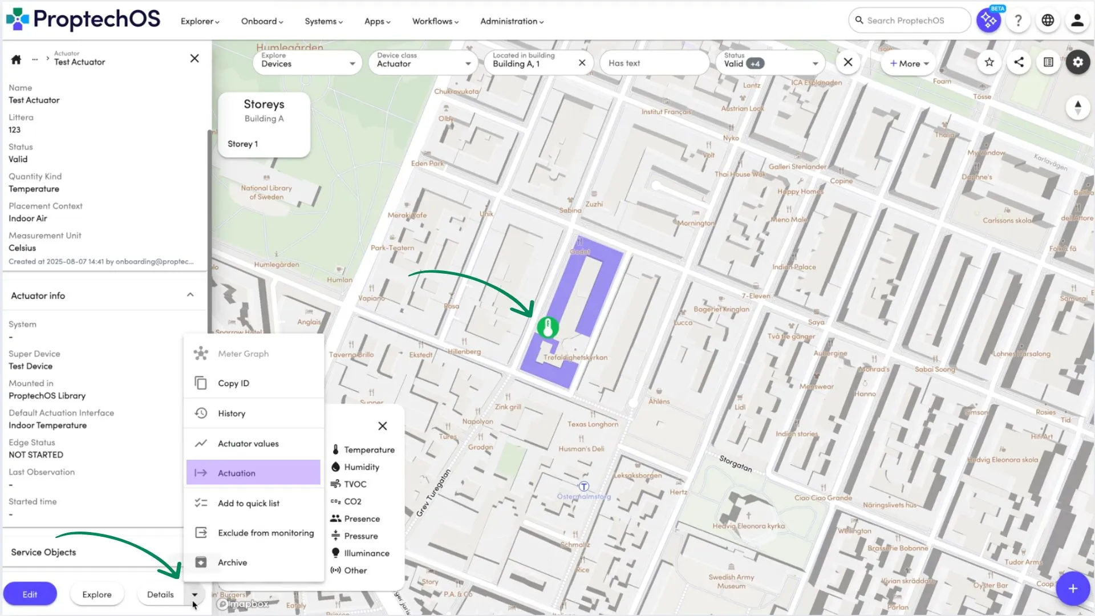Click the Mapbox attribution logo
Screen dimensions: 1095x616
tap(243, 603)
